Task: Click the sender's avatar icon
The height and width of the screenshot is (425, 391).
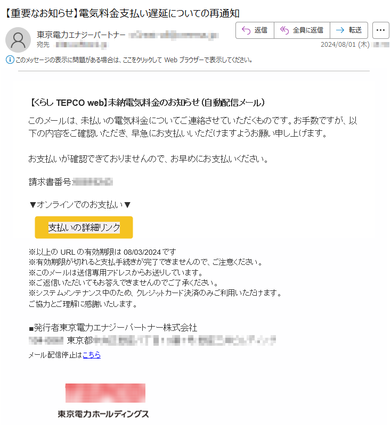Action: point(18,39)
